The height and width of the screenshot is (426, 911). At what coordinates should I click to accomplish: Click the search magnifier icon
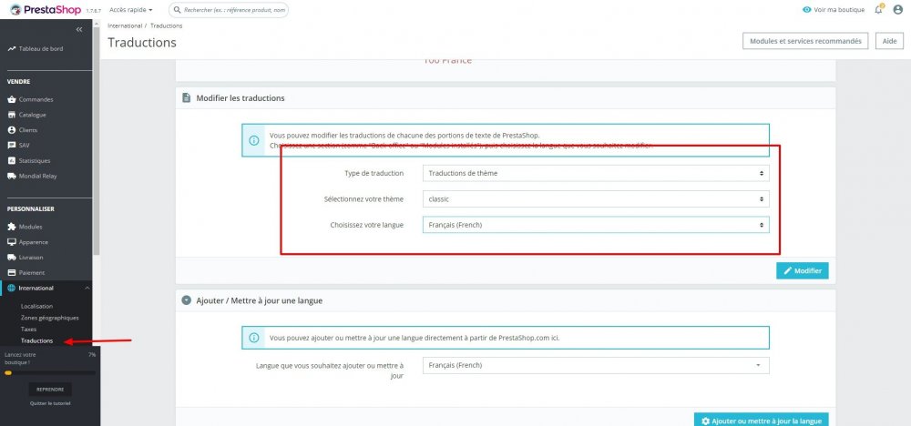178,10
